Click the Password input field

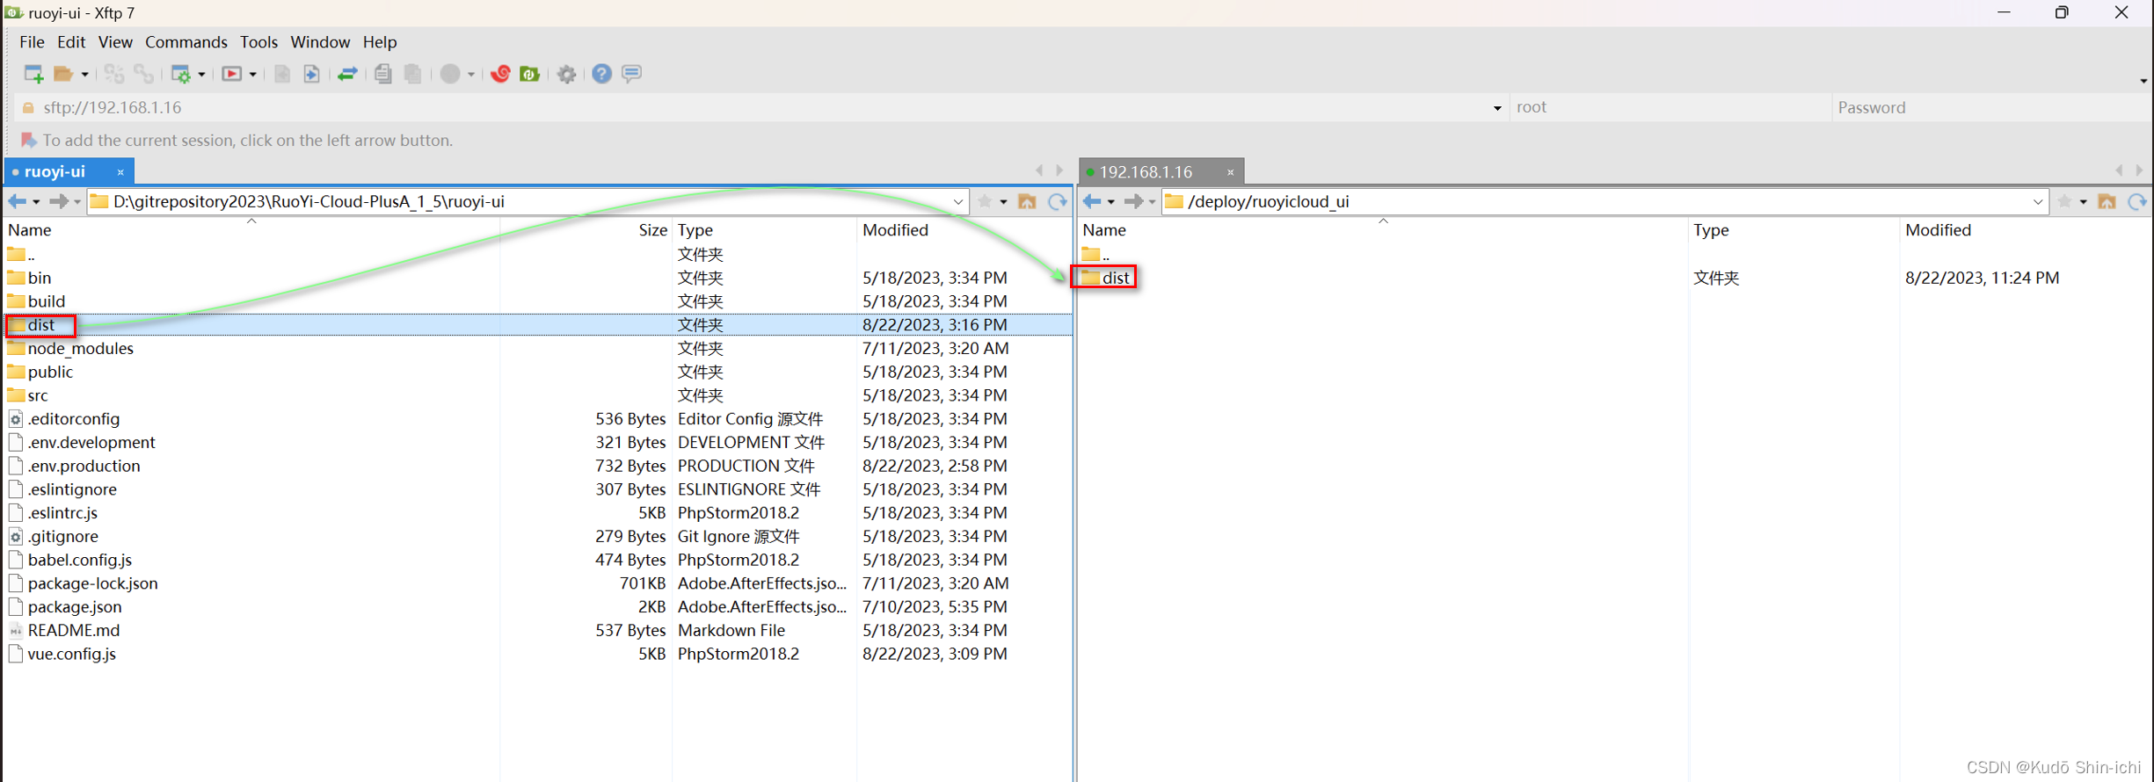tap(1991, 107)
